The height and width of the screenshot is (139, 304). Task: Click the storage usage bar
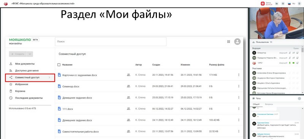tap(30, 105)
